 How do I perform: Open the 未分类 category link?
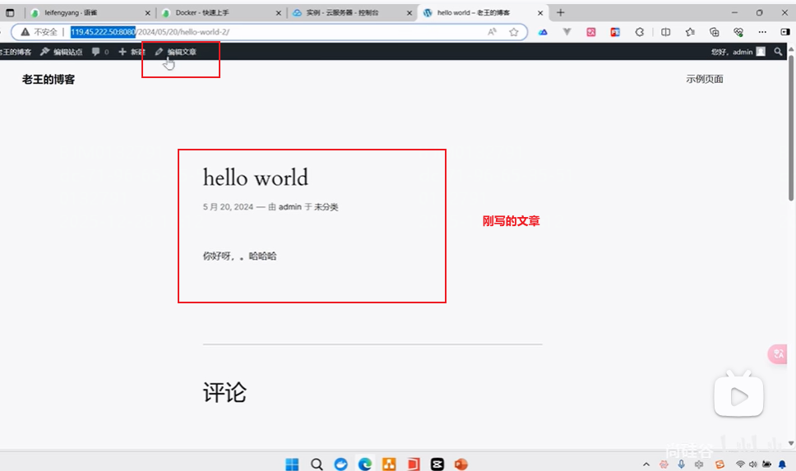point(326,206)
